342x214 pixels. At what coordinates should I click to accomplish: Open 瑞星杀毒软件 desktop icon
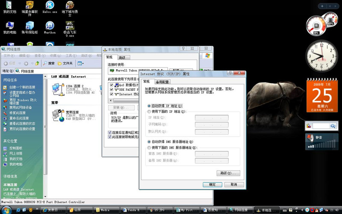(29, 8)
